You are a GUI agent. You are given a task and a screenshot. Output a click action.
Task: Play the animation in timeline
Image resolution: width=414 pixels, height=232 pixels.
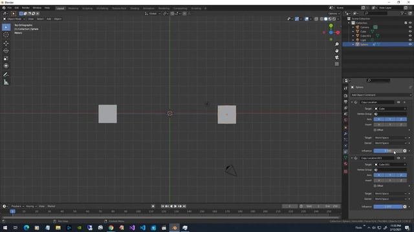point(175,206)
